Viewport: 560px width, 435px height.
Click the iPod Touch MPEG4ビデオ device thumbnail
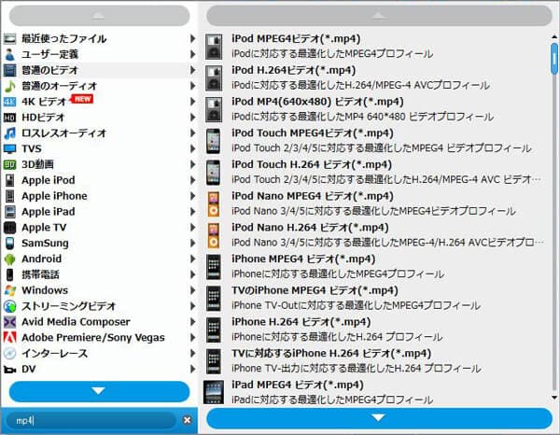[213, 141]
